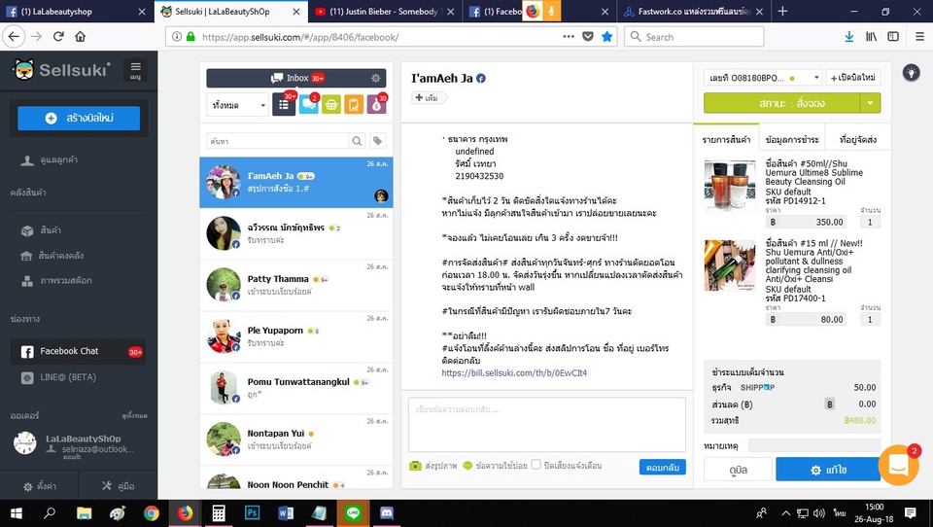This screenshot has height=527, width=933.
Task: Open Discord from the taskbar
Action: click(387, 513)
